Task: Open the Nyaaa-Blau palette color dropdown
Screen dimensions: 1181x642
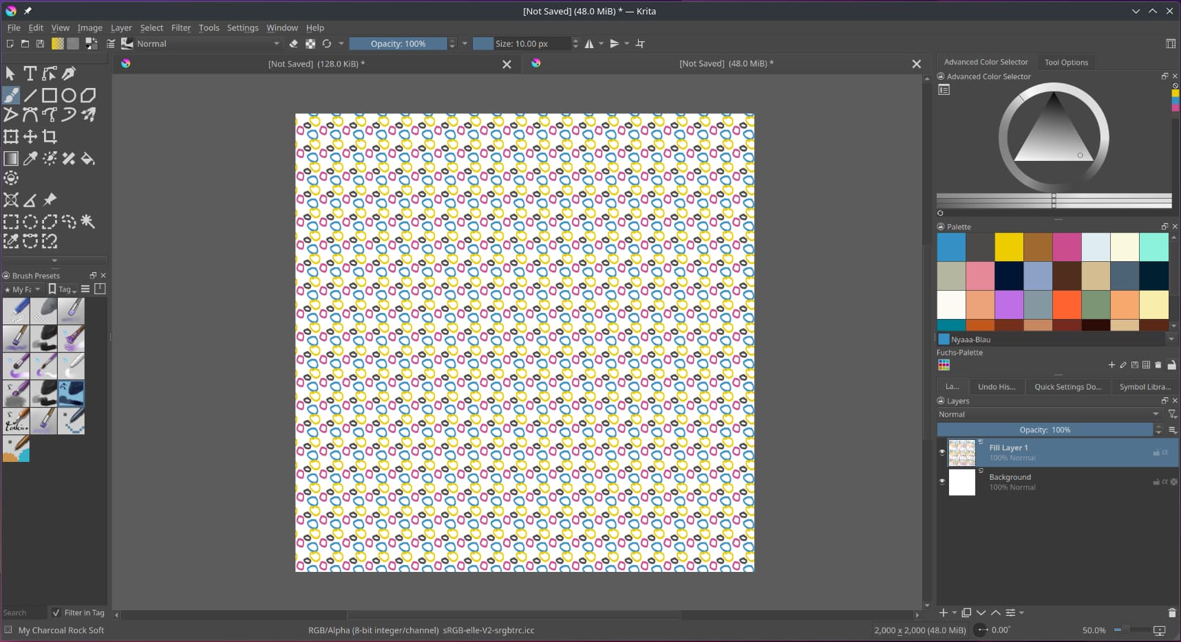Action: click(1171, 340)
